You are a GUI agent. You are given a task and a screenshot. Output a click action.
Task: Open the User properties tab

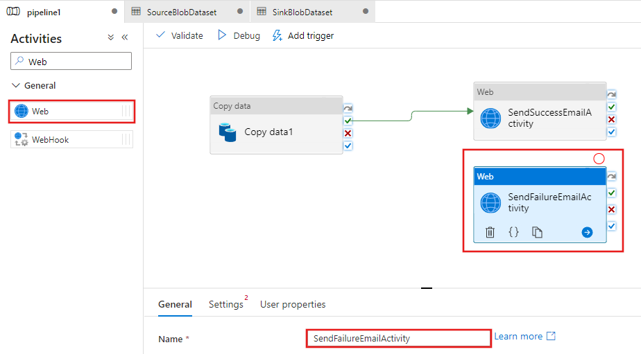click(293, 304)
